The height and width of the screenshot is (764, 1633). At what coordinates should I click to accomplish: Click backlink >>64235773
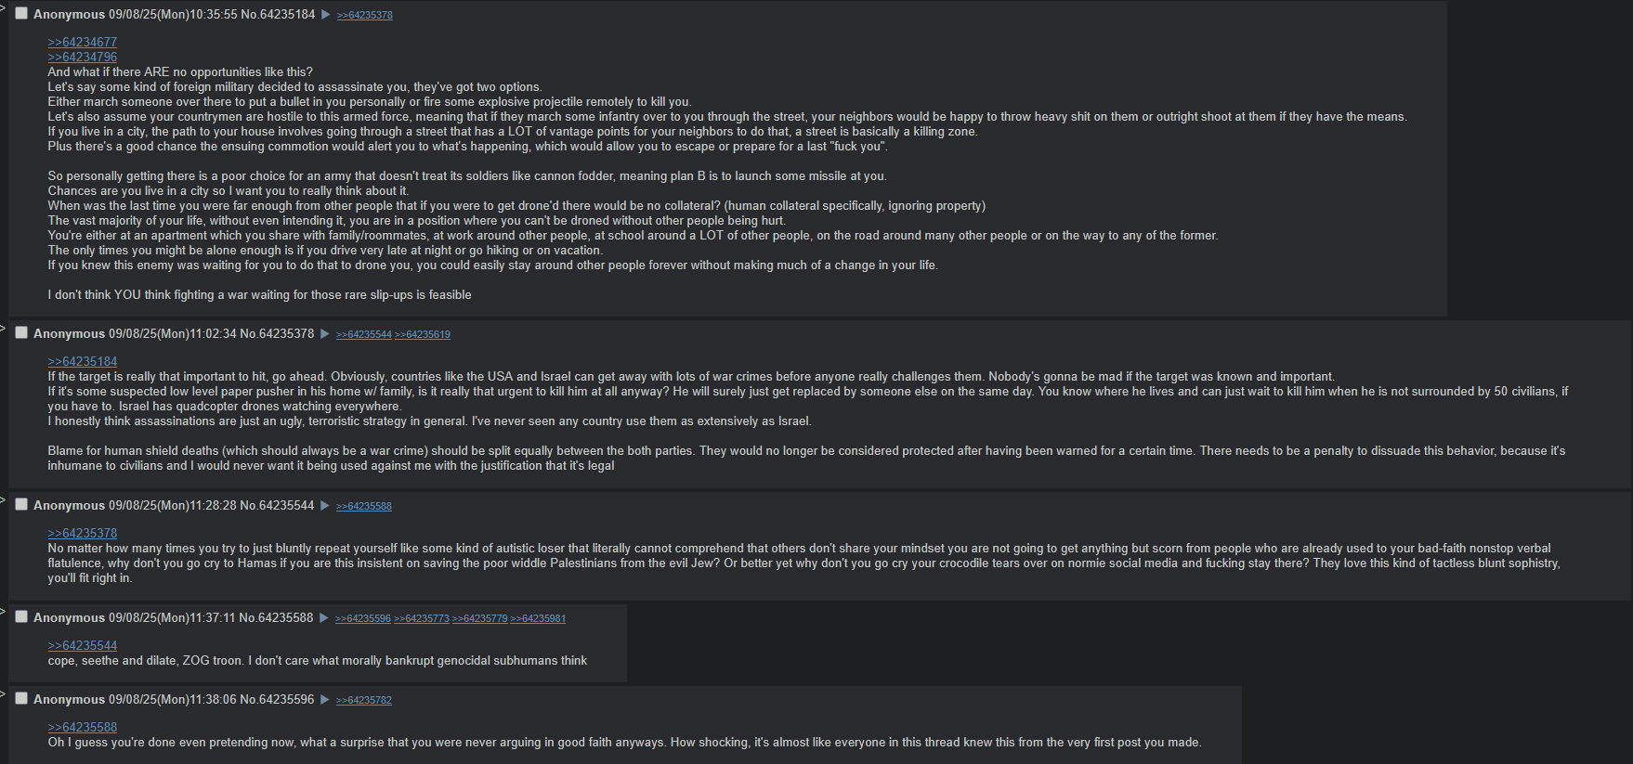(421, 618)
